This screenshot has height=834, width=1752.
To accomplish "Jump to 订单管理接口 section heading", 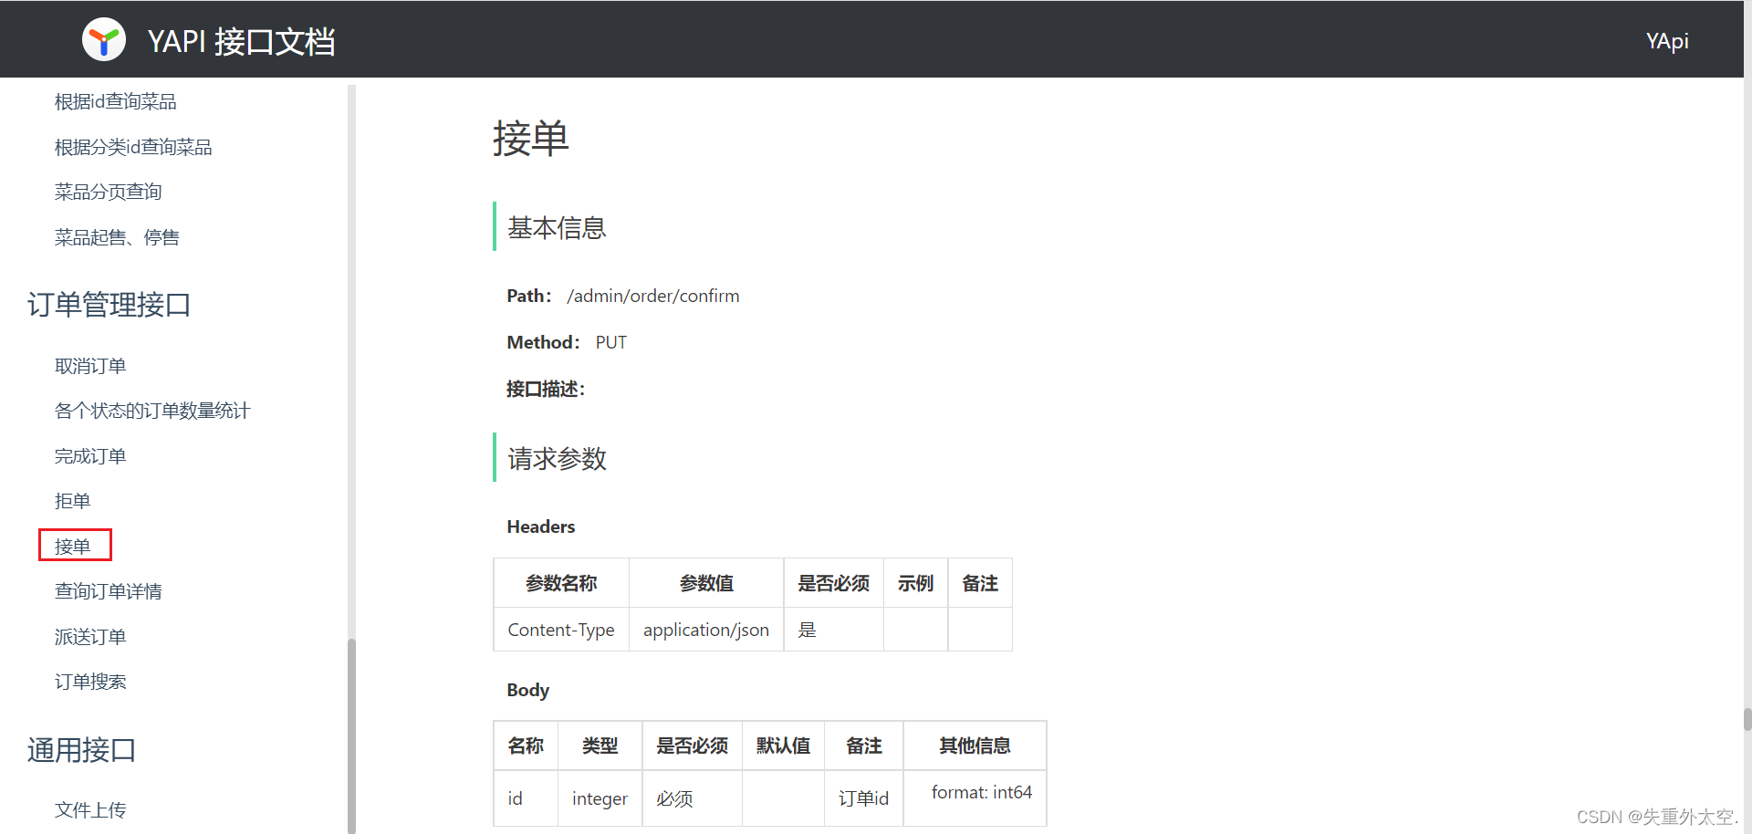I will (x=109, y=304).
